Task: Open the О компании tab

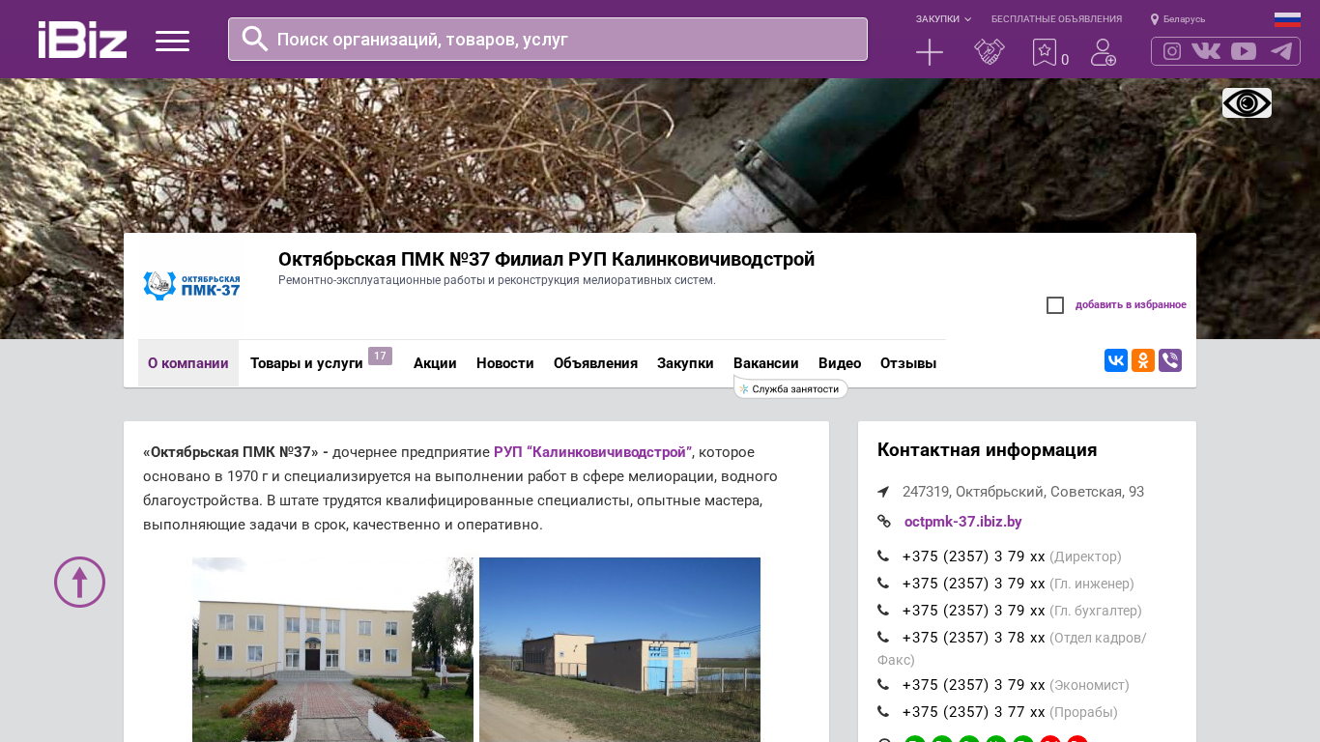Action: (x=188, y=363)
